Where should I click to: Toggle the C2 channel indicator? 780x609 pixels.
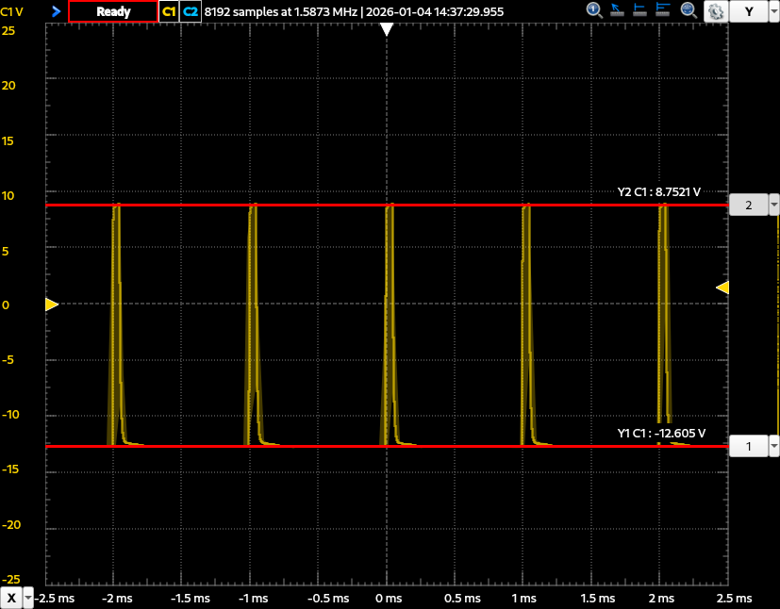click(191, 11)
